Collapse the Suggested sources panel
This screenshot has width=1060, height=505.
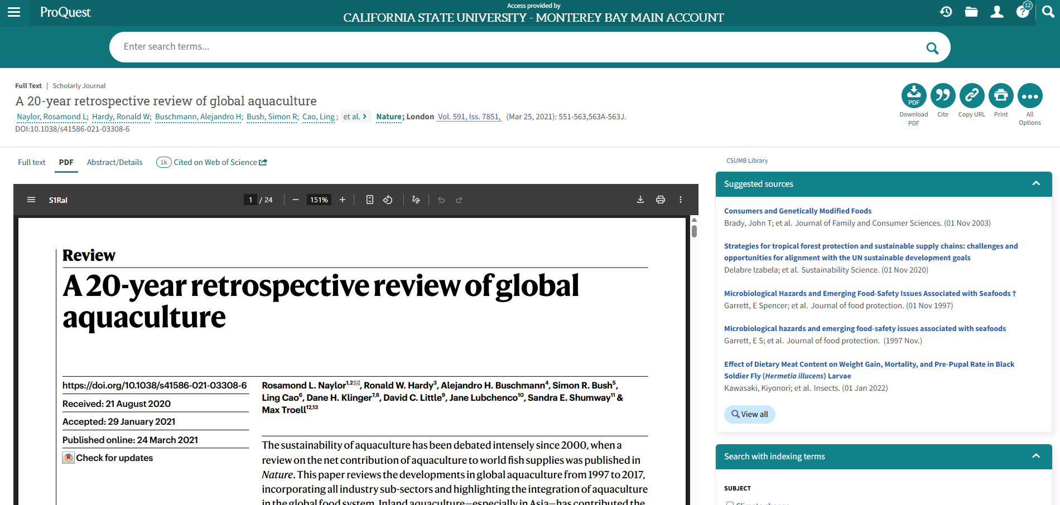(x=1035, y=183)
